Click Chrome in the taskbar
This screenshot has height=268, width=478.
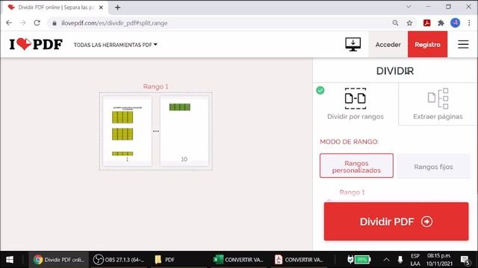(58, 260)
